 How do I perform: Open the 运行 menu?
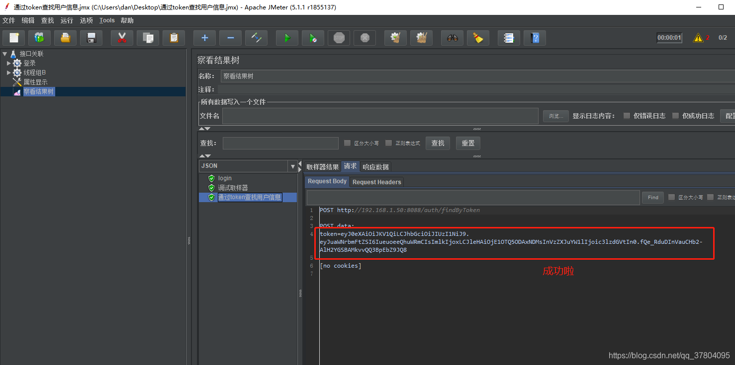pyautogui.click(x=67, y=20)
